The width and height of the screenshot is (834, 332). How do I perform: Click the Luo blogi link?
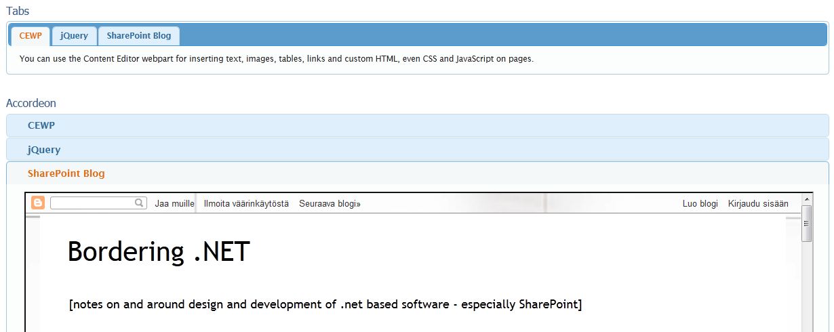[700, 203]
